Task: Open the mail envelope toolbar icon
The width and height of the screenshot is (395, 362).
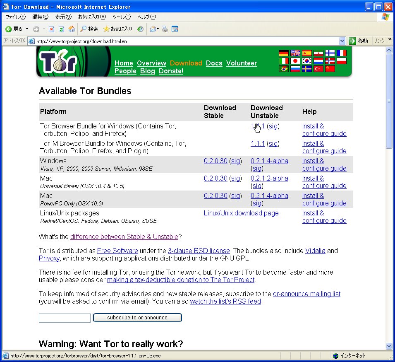Action: pyautogui.click(x=153, y=29)
